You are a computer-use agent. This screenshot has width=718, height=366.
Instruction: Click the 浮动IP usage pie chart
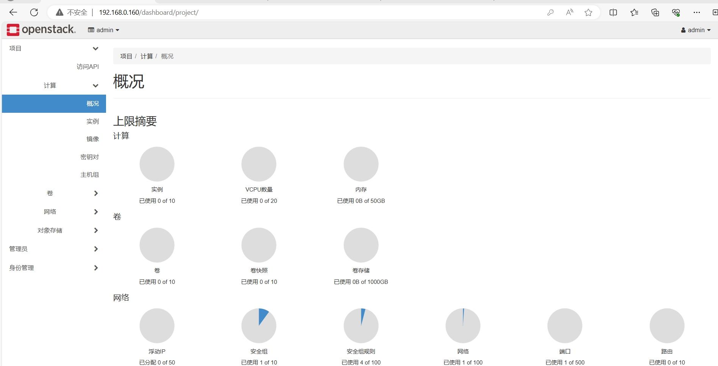157,326
